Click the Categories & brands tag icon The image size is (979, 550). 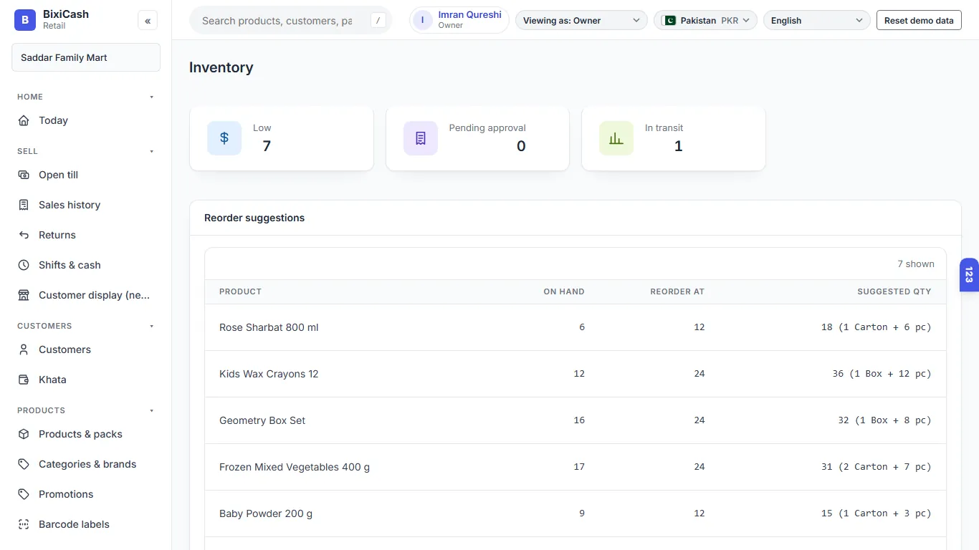point(24,464)
